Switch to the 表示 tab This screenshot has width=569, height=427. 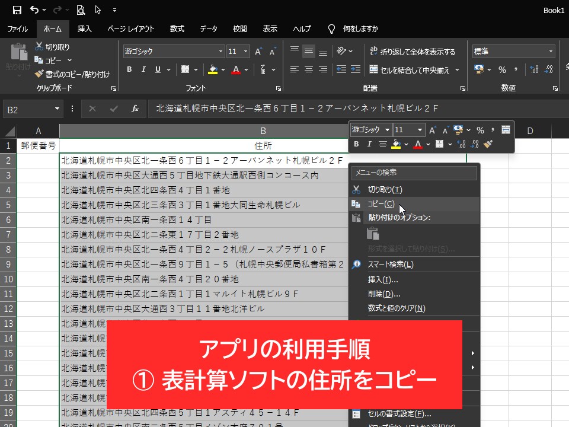click(270, 28)
